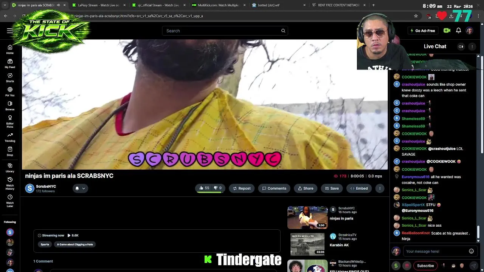
Task: Open the Karabin AK video thumbnail
Action: tap(307, 244)
